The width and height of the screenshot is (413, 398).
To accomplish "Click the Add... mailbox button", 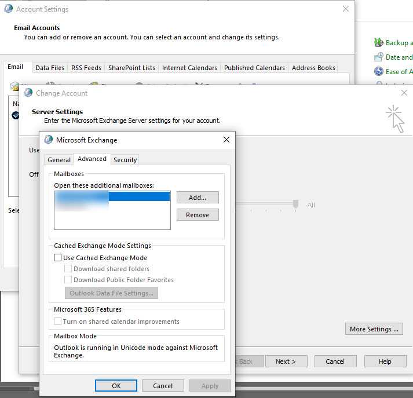I will tap(198, 198).
